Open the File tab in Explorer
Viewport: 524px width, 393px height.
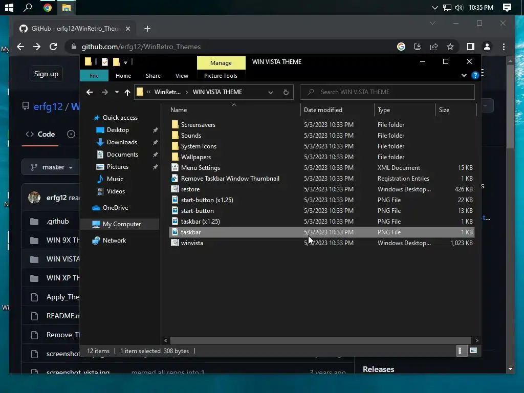[x=94, y=76]
